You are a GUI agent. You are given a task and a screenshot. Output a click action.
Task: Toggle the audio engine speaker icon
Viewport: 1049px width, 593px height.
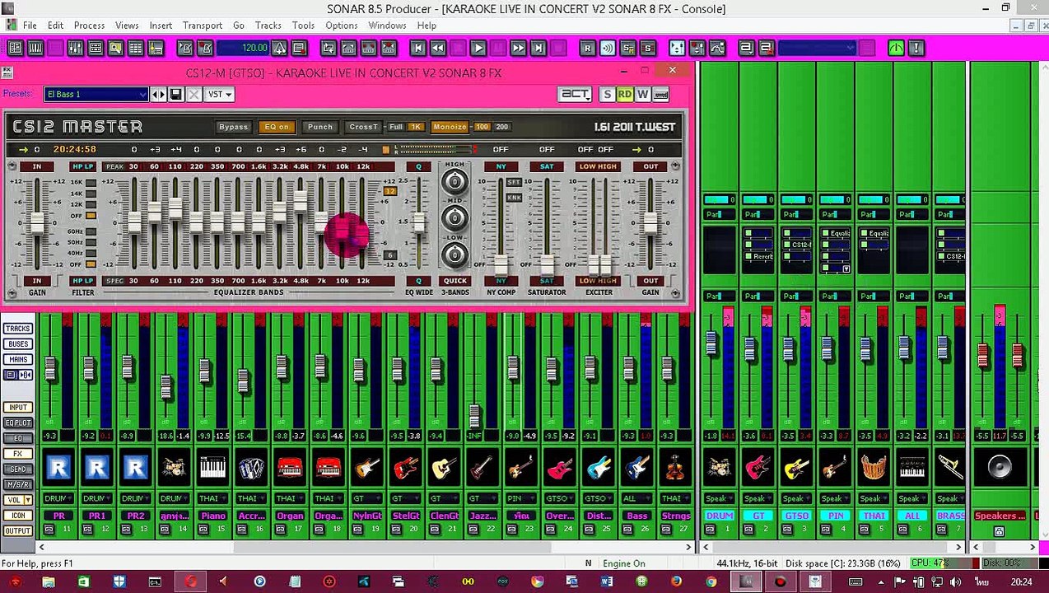click(x=607, y=48)
